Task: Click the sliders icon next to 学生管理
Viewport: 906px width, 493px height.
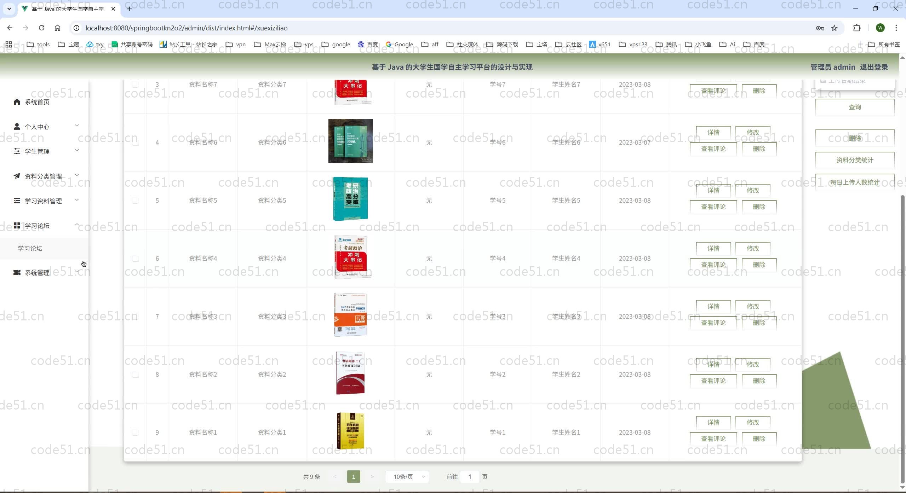Action: pyautogui.click(x=17, y=151)
